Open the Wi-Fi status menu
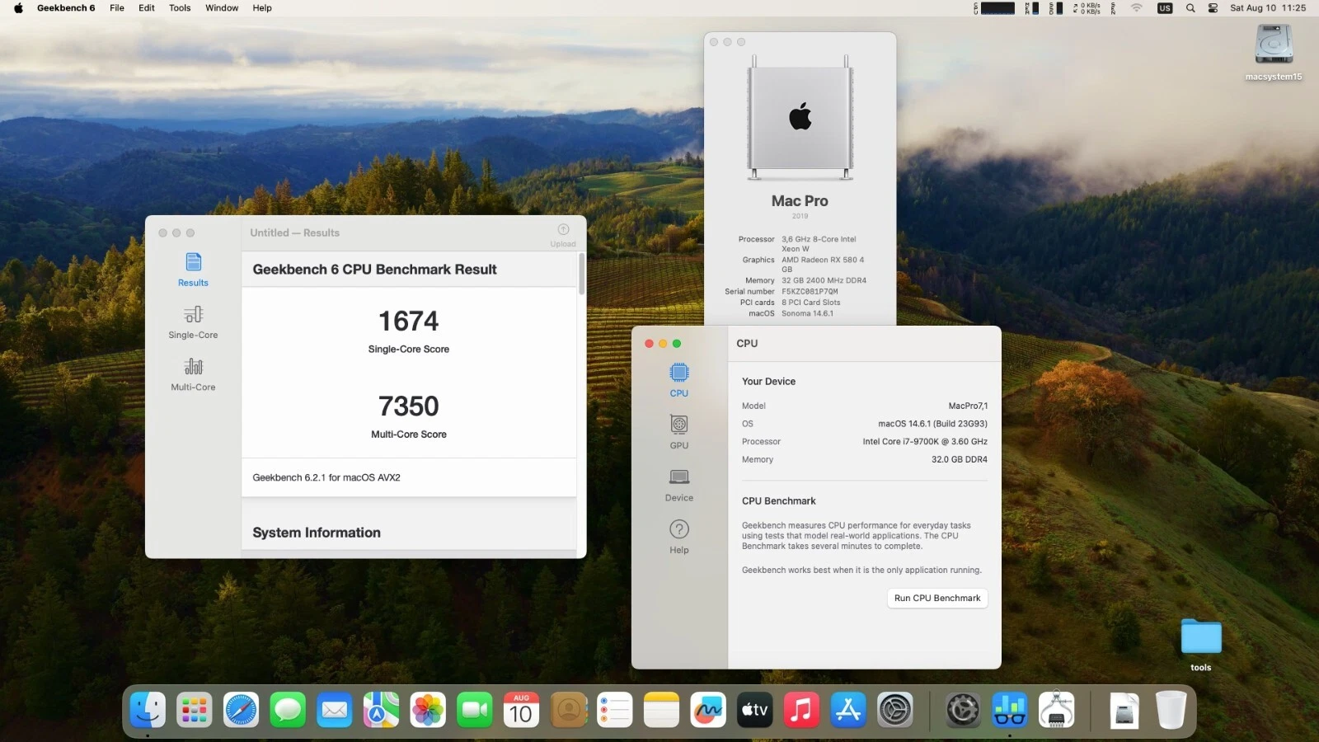 [1137, 8]
